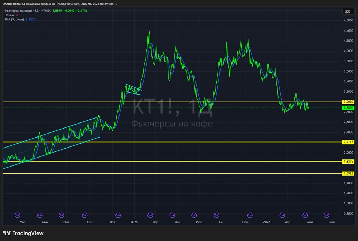
Task: Open the USD currency selector
Action: click(348, 11)
